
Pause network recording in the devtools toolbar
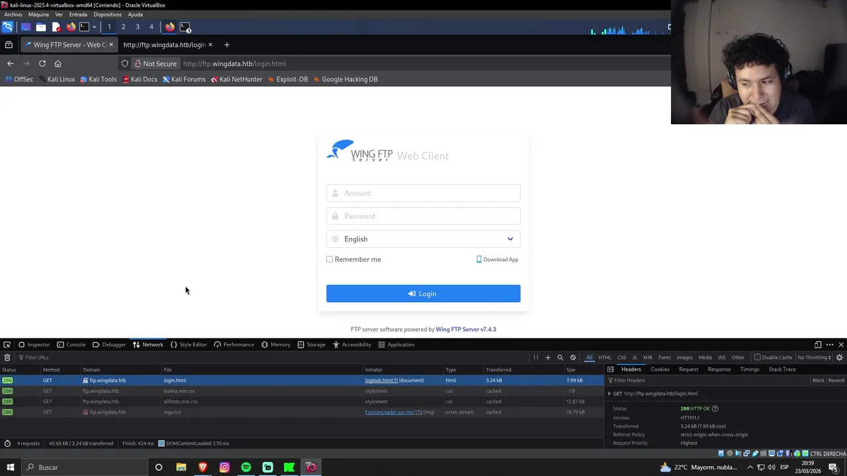(x=536, y=358)
